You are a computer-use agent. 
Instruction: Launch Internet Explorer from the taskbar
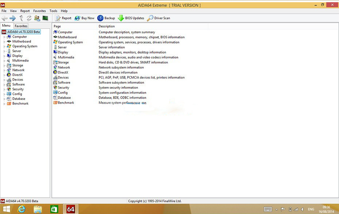coord(22,209)
